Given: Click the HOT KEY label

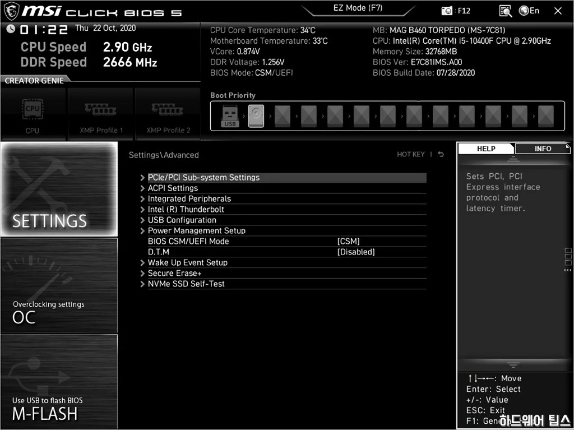Looking at the screenshot, I should click(411, 155).
